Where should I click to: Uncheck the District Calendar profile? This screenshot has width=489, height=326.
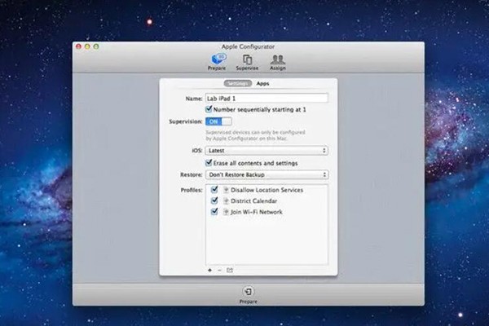pyautogui.click(x=214, y=200)
